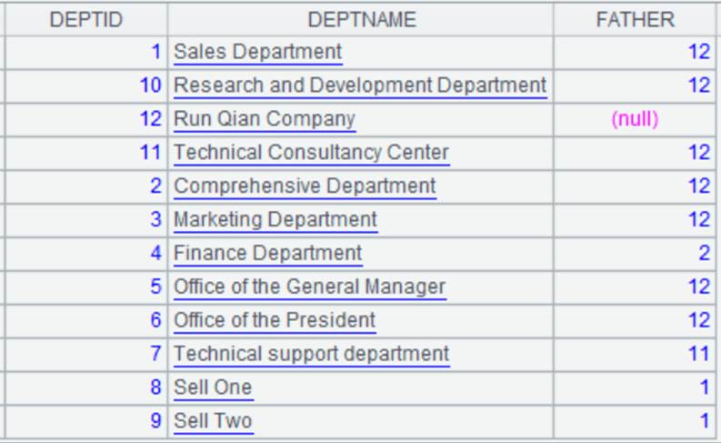Open the Sales Department link
Image resolution: width=721 pixels, height=443 pixels.
pyautogui.click(x=258, y=52)
